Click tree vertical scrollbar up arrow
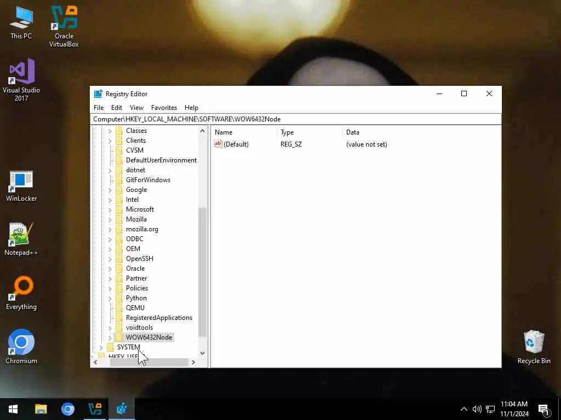 pyautogui.click(x=203, y=131)
